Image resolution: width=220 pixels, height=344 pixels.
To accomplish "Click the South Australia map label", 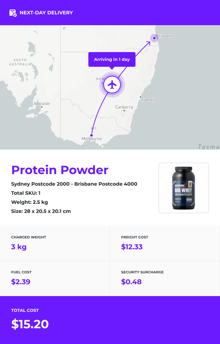I will click(x=20, y=62).
